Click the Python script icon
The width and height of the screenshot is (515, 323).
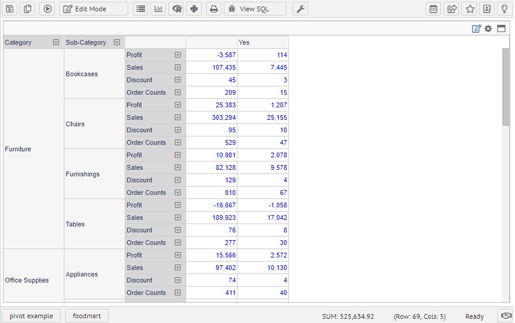coord(194,9)
